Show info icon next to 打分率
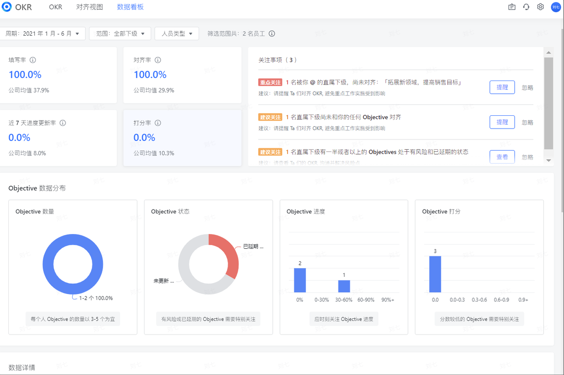Viewport: 564px width, 375px height. [158, 123]
